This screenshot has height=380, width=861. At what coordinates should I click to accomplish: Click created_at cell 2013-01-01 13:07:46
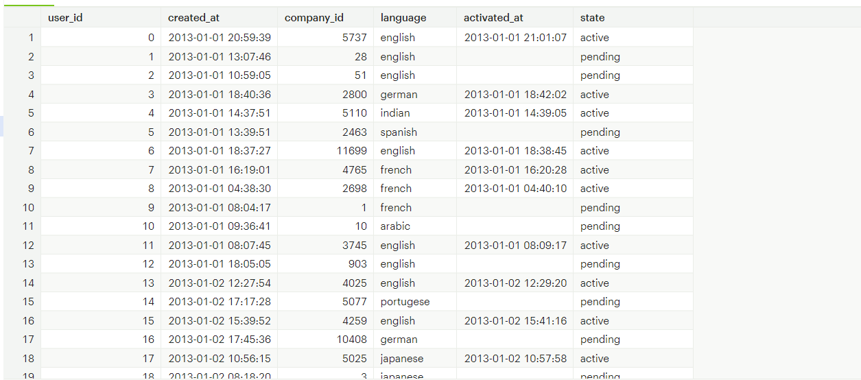coord(220,56)
